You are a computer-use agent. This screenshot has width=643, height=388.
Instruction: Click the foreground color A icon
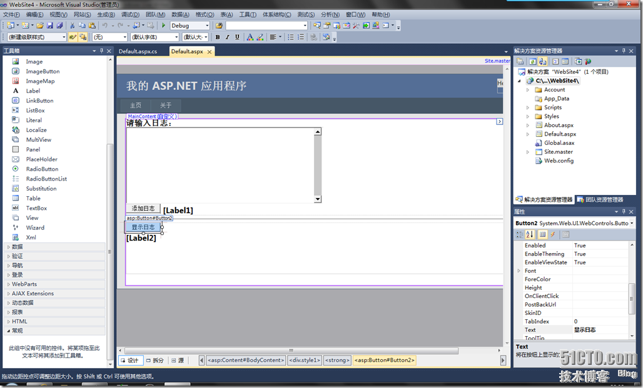250,37
